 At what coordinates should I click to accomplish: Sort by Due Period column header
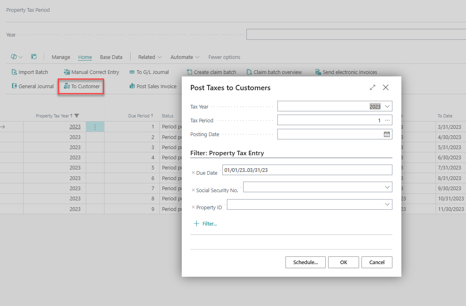tap(141, 116)
